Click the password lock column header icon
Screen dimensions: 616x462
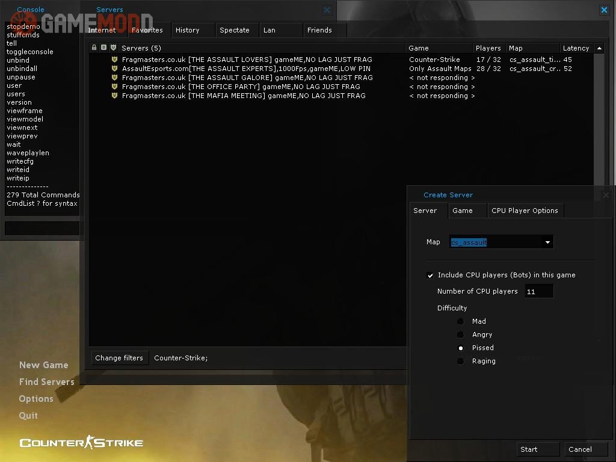[x=94, y=48]
